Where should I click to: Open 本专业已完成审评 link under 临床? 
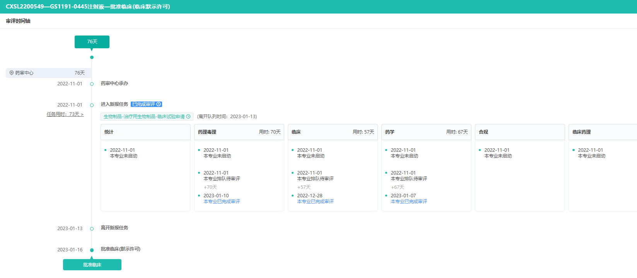point(315,202)
